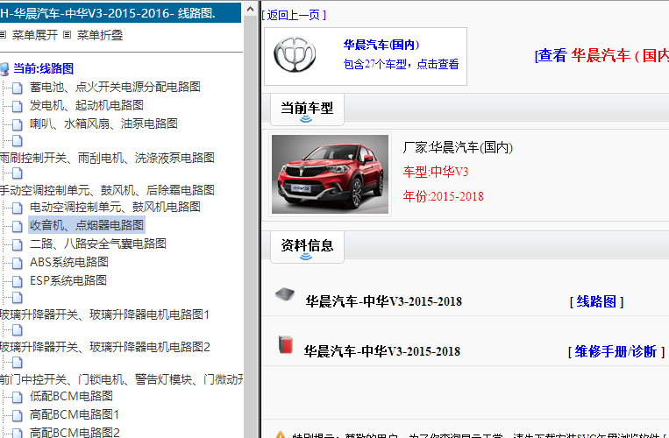The height and width of the screenshot is (438, 669).
Task: Open 高配BCM电路图1
Action: 75,414
